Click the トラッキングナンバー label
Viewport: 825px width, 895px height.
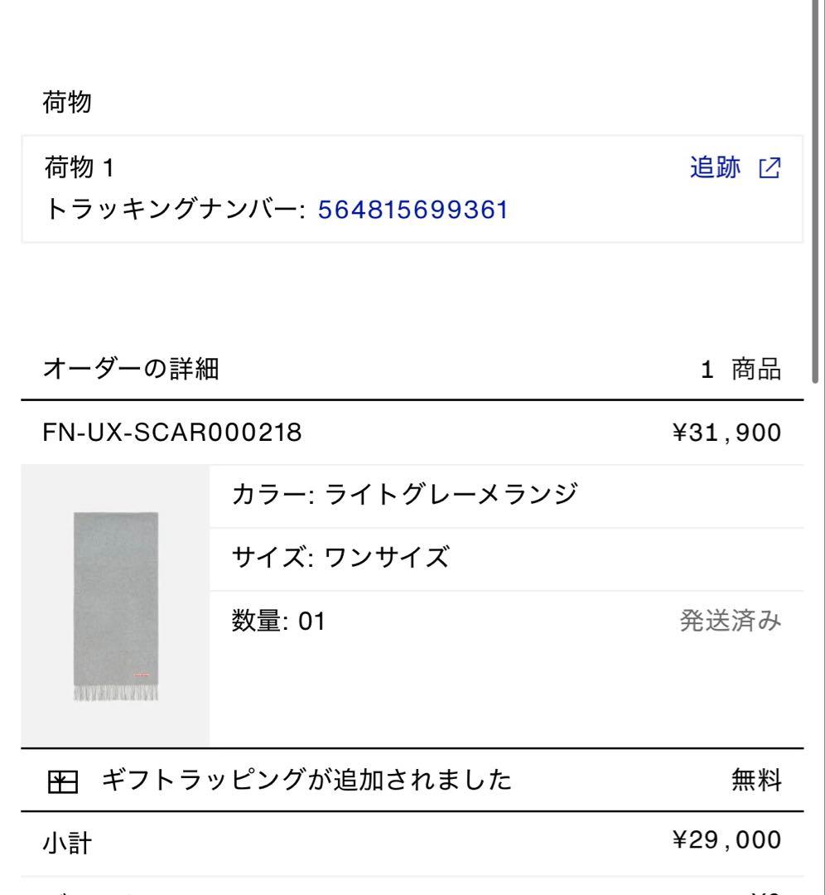click(x=176, y=208)
